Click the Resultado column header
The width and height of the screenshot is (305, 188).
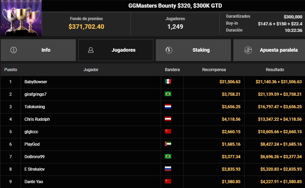(x=275, y=70)
